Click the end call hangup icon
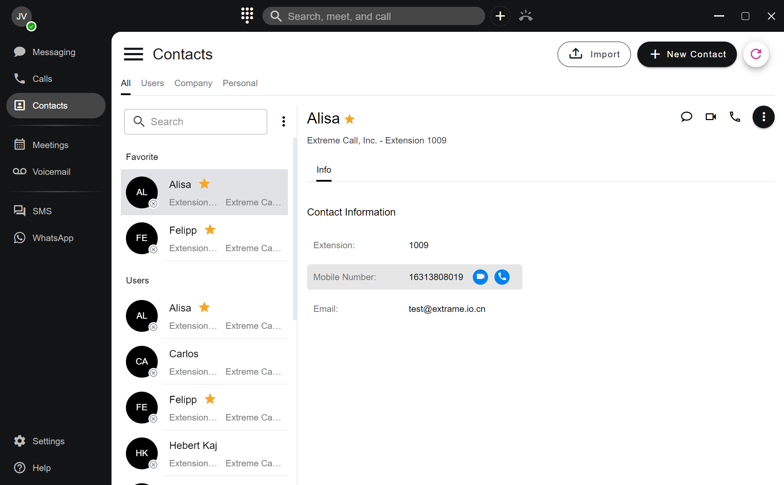Viewport: 784px width, 485px height. tap(525, 16)
